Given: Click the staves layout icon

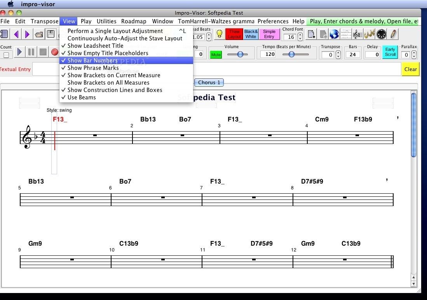Looking at the screenshot, I should click(x=346, y=34).
